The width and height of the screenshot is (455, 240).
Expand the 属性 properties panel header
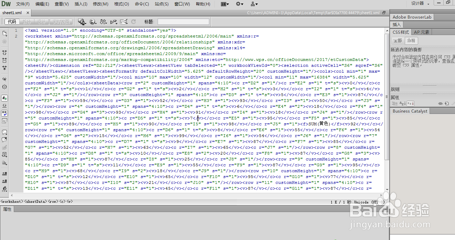(x=7, y=209)
